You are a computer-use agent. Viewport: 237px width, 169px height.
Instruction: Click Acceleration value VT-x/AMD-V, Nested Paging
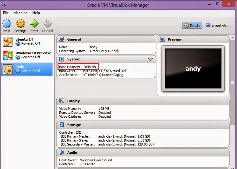(x=103, y=75)
